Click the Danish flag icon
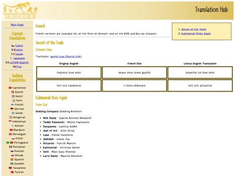The width and height of the screenshot is (235, 176). [x=13, y=92]
